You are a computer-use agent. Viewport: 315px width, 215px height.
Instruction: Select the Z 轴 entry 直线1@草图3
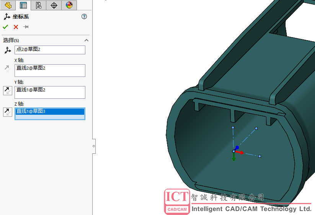pos(50,111)
